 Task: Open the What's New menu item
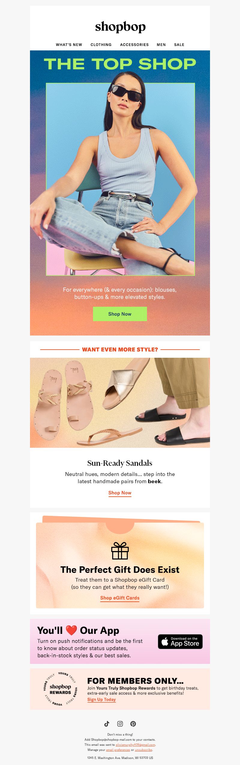(69, 45)
